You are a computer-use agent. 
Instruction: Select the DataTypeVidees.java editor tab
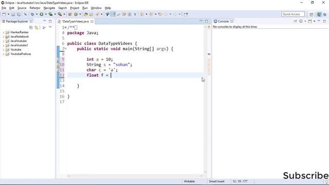click(x=75, y=22)
